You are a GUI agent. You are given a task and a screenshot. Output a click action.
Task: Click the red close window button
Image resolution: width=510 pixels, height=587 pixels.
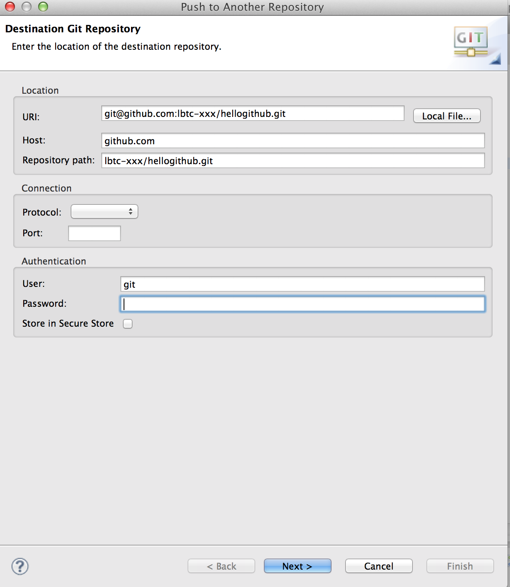[10, 7]
